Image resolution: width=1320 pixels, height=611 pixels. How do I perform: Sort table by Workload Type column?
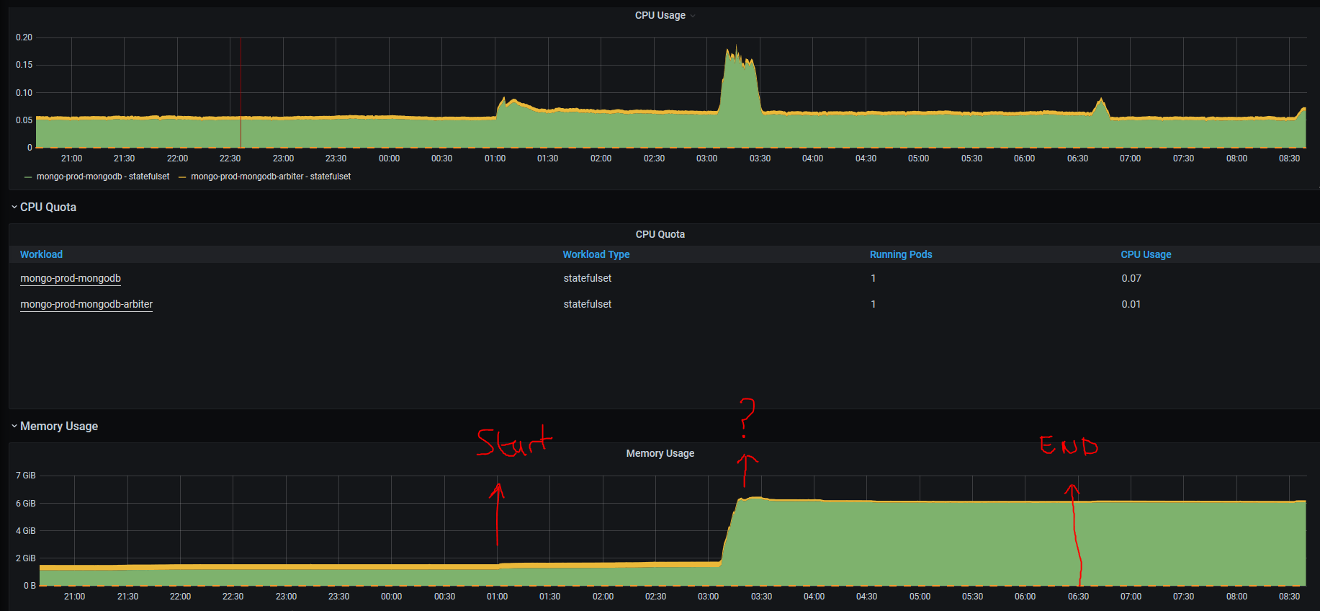click(x=596, y=254)
